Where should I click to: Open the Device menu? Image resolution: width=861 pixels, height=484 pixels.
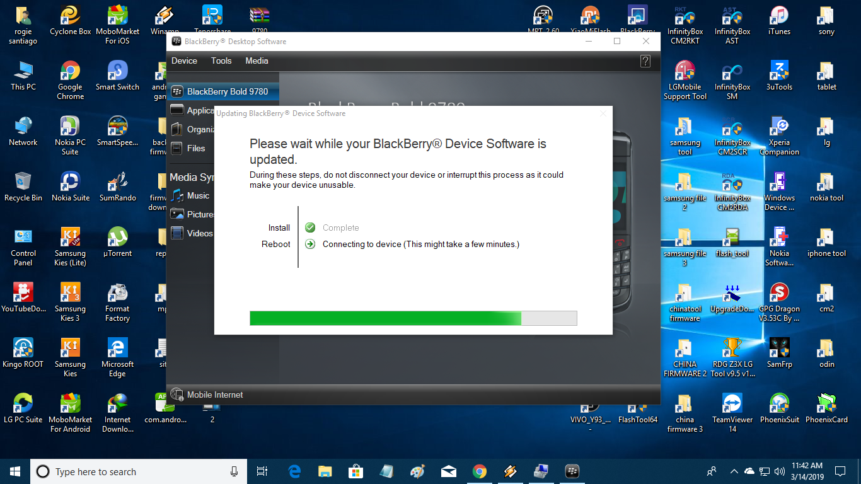coord(184,60)
